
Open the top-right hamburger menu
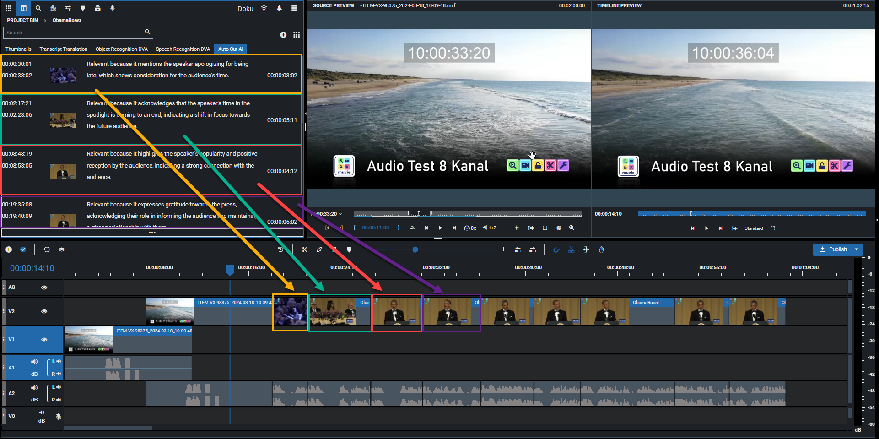point(295,8)
